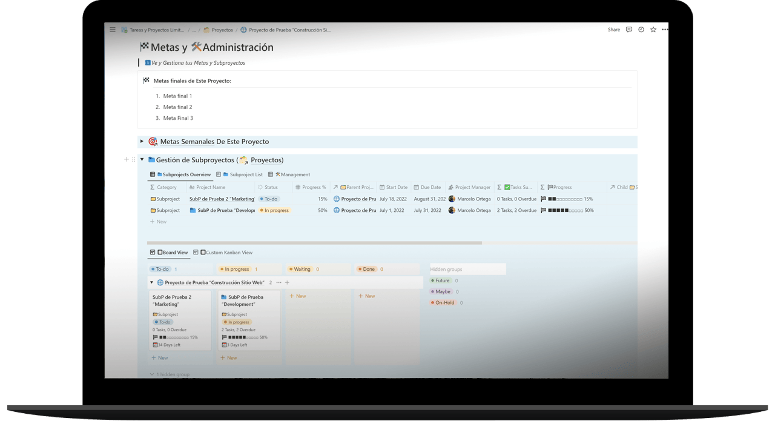View page history via clock icon
Viewport: 775px width, 421px height.
coord(641,30)
